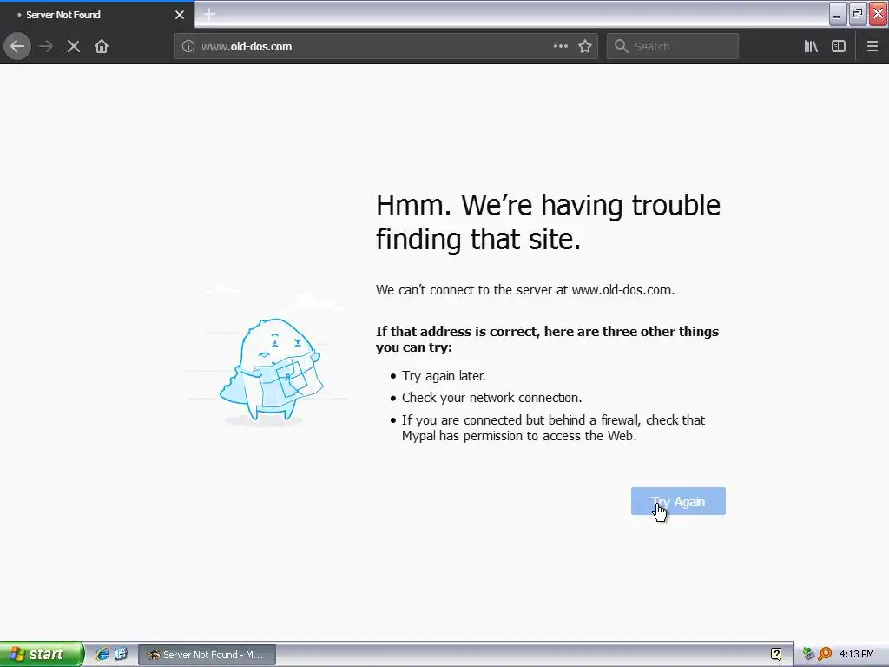Click 'Check your network connection.' bullet
This screenshot has height=667, width=889.
coord(491,398)
